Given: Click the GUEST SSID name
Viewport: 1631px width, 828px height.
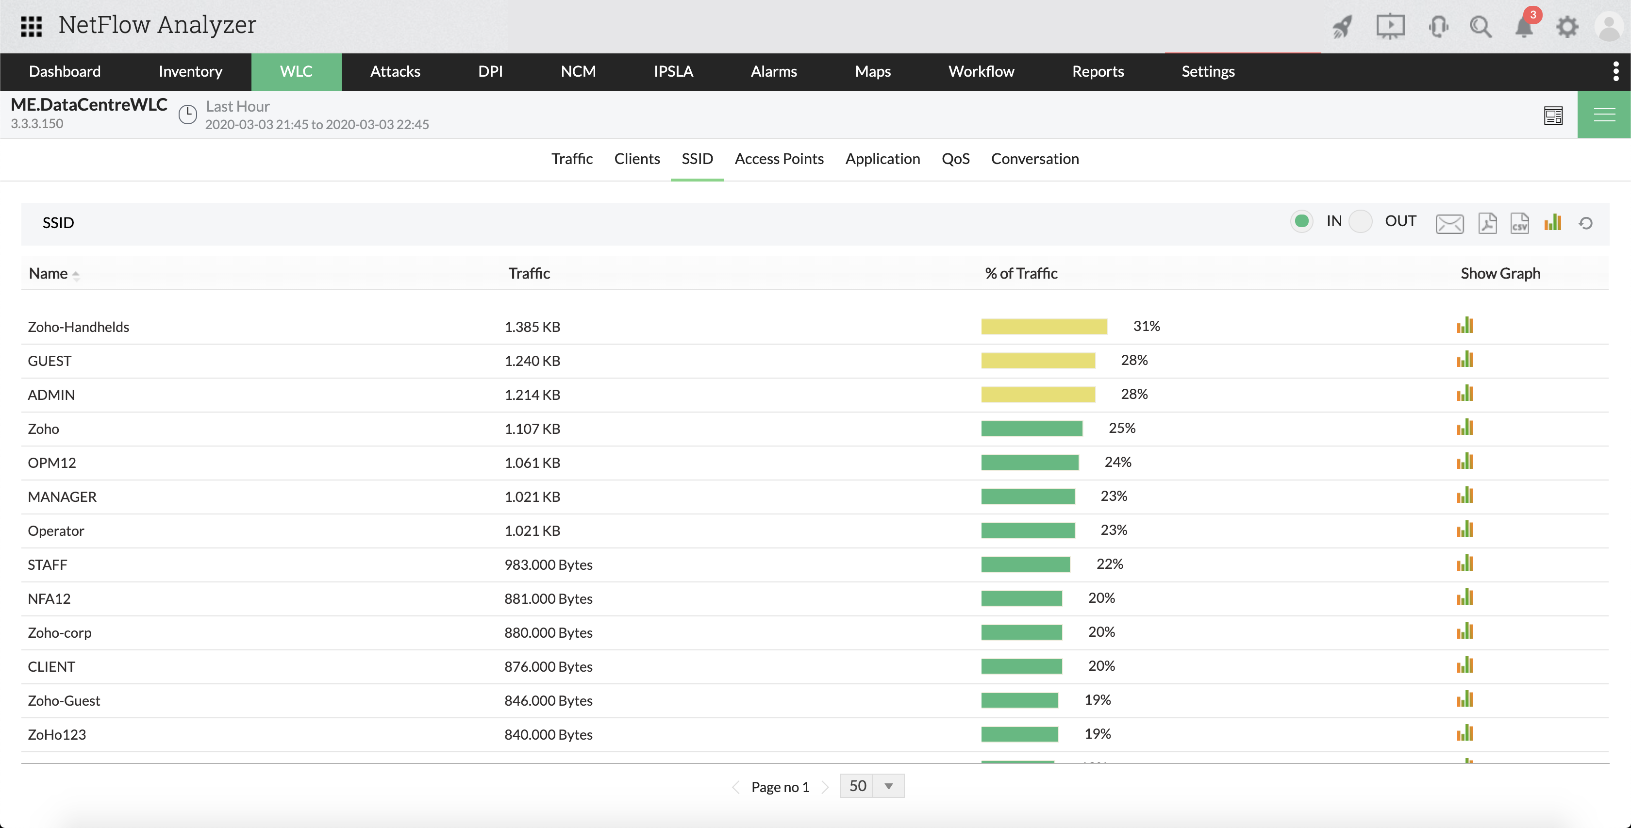Looking at the screenshot, I should pyautogui.click(x=50, y=361).
